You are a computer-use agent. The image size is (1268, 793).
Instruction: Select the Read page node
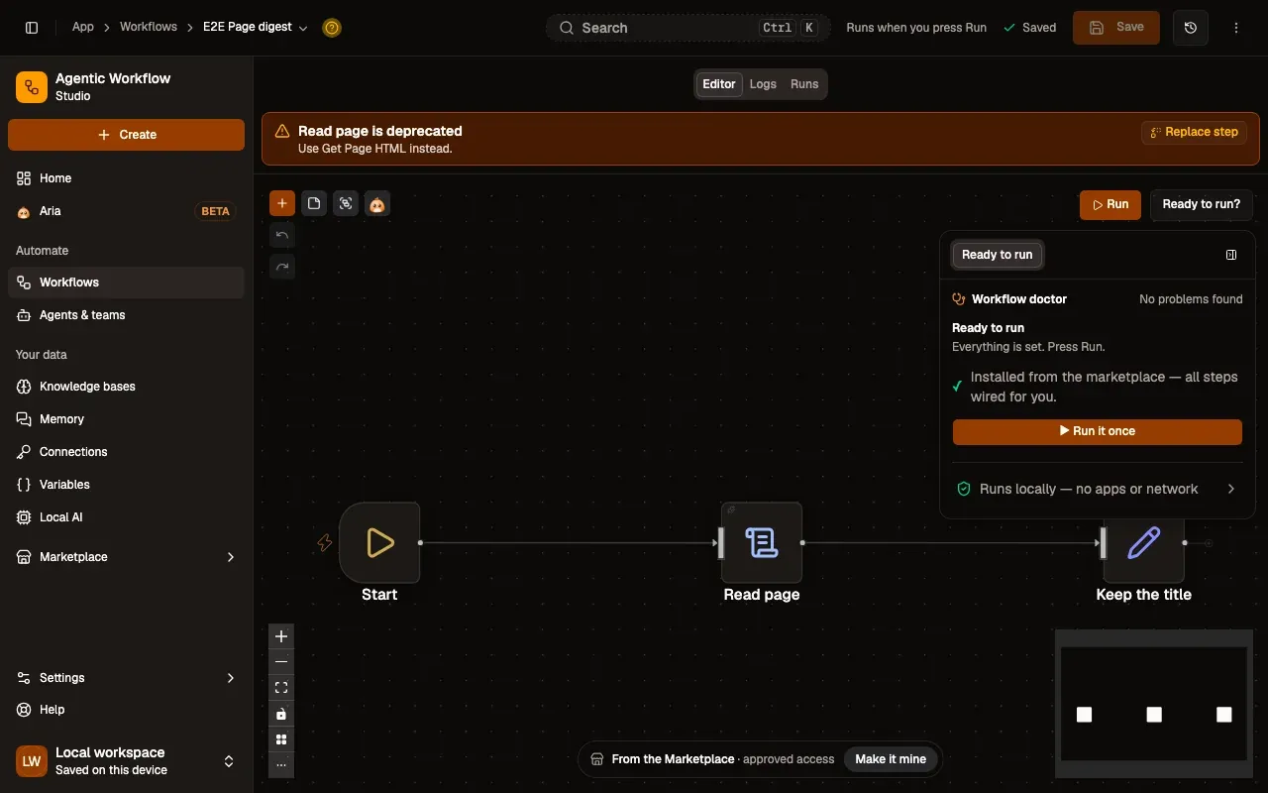point(762,542)
